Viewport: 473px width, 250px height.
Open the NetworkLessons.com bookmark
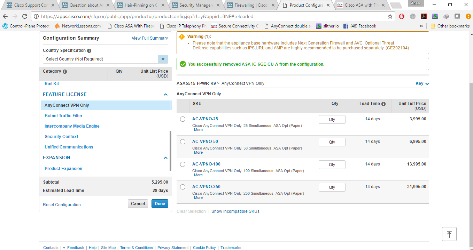point(78,26)
